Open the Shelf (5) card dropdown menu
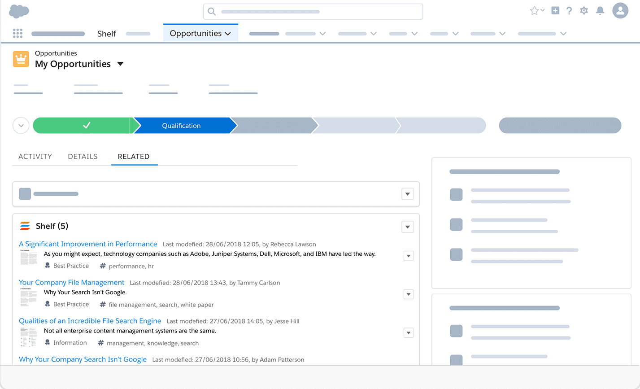The width and height of the screenshot is (640, 389). [407, 227]
